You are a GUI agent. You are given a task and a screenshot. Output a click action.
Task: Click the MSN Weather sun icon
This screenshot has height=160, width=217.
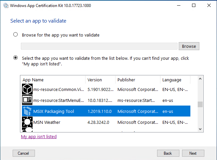pyautogui.click(x=27, y=122)
